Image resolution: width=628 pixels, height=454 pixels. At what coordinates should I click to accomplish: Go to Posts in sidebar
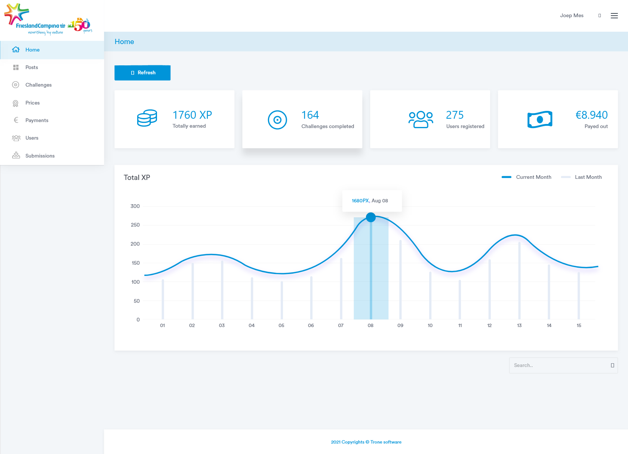(x=32, y=68)
